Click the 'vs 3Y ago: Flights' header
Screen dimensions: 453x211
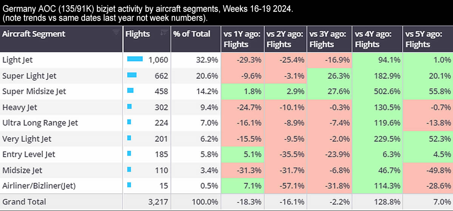coord(328,39)
